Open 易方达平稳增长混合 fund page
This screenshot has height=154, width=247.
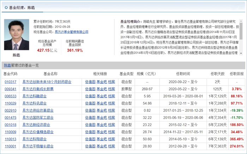click(38, 146)
